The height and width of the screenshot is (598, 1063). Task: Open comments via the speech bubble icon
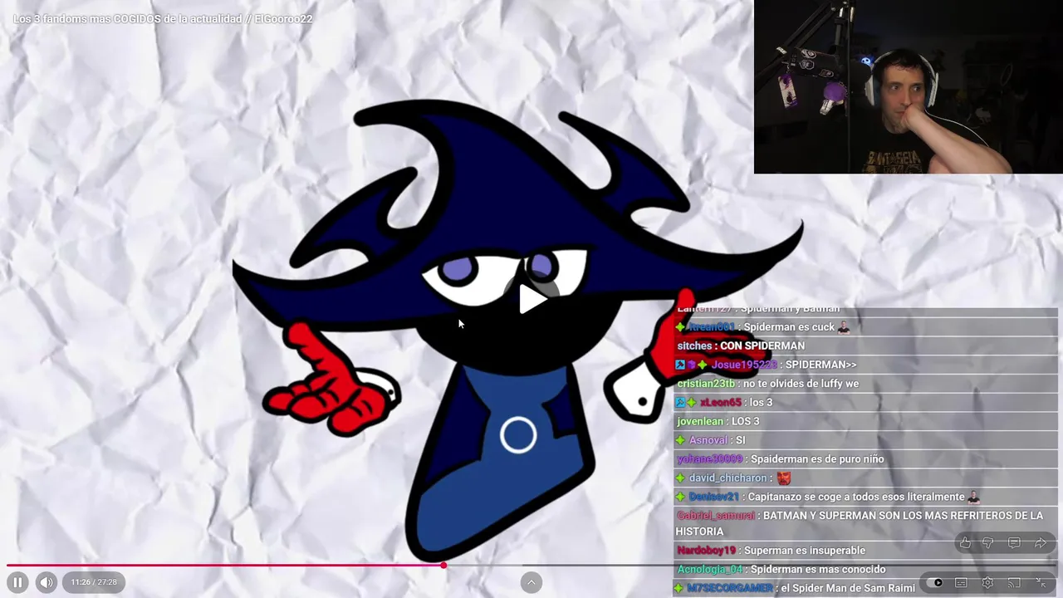pos(1014,543)
